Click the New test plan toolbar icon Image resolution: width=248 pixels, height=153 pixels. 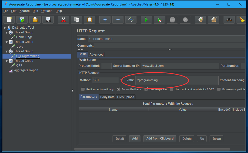[9, 20]
